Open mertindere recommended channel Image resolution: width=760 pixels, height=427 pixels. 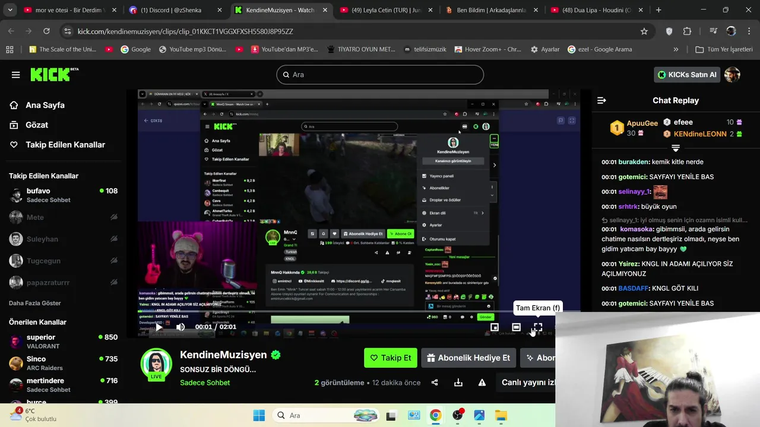pyautogui.click(x=63, y=385)
